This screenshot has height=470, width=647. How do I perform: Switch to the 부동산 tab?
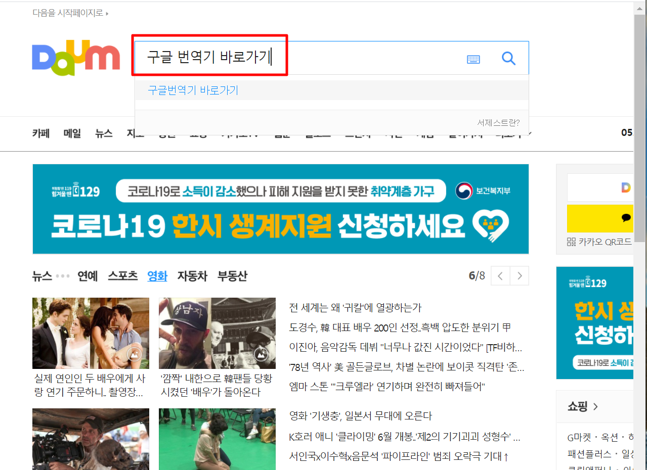[232, 276]
